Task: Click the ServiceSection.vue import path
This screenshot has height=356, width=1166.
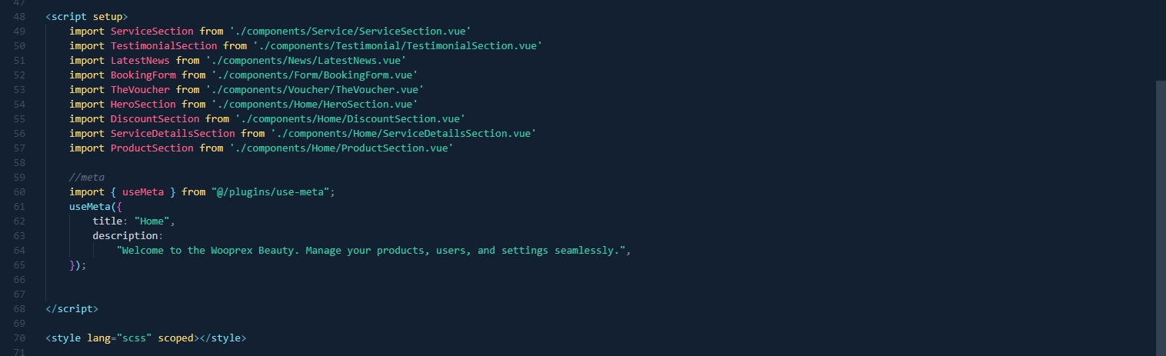Action: point(350,31)
